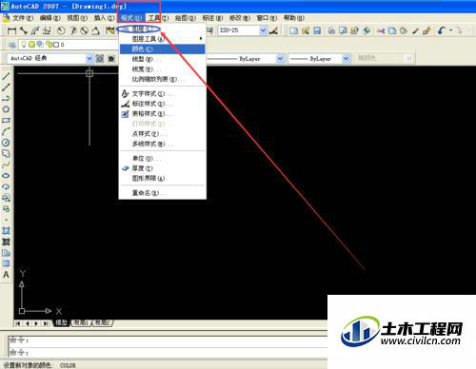Expand the Undo history dropdown arrow

[x=450, y=30]
